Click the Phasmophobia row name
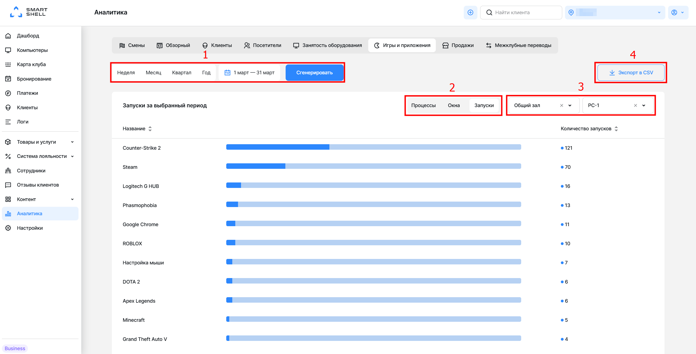The height and width of the screenshot is (354, 696). (x=140, y=205)
